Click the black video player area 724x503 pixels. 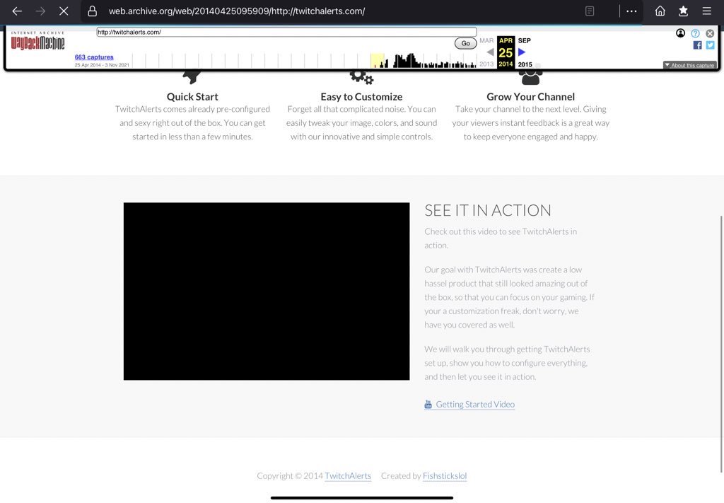coord(267,291)
